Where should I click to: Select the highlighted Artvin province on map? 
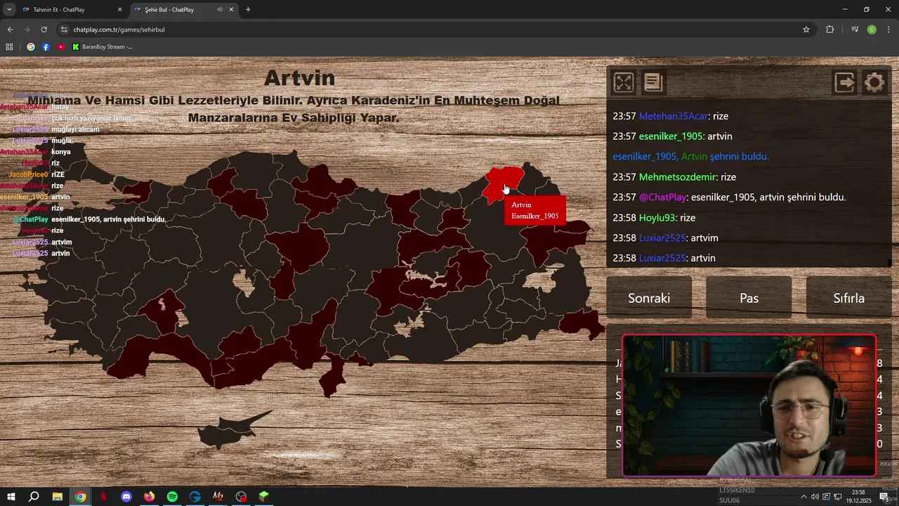pyautogui.click(x=503, y=183)
